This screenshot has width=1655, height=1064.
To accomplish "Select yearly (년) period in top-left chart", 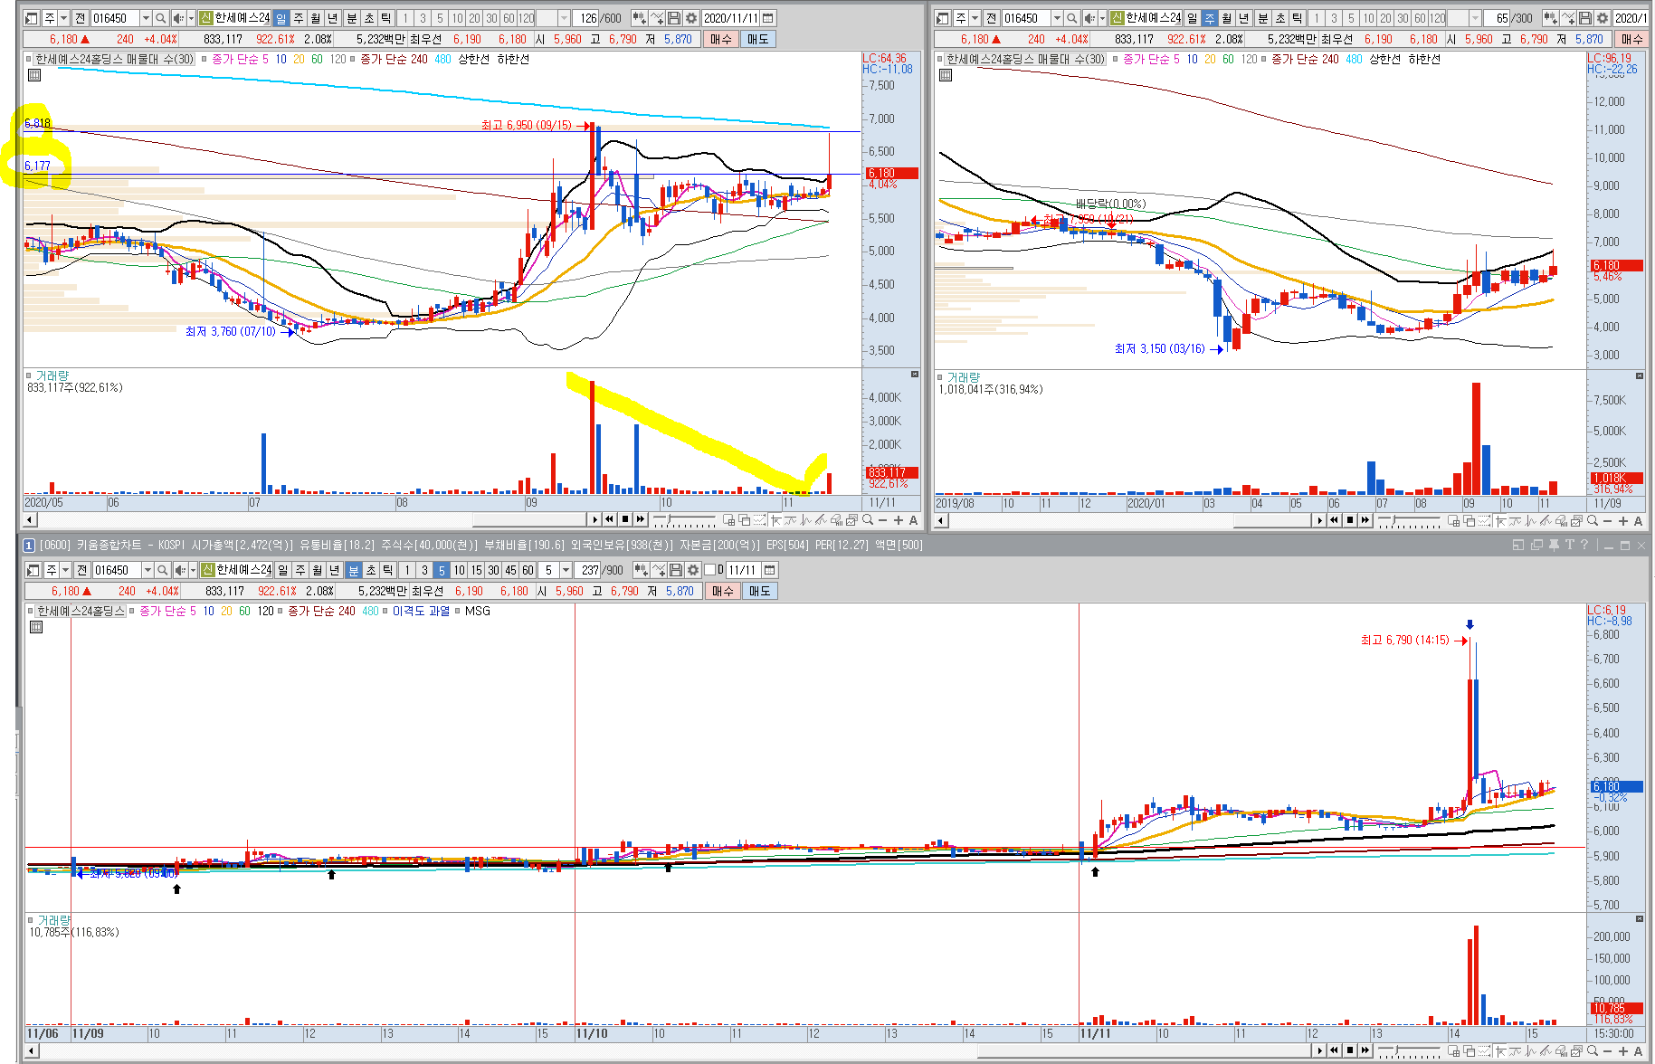I will [332, 18].
